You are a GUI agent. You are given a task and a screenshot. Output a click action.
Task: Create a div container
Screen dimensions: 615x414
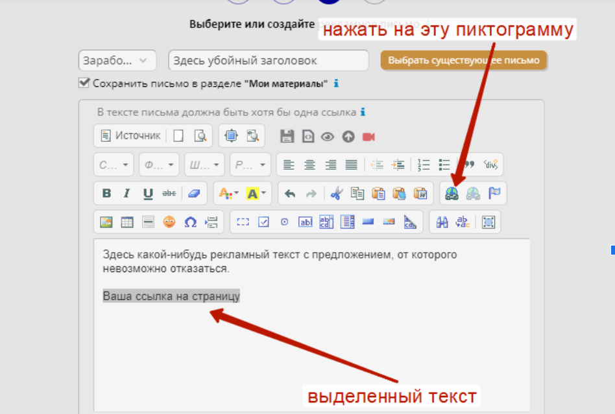[x=490, y=165]
